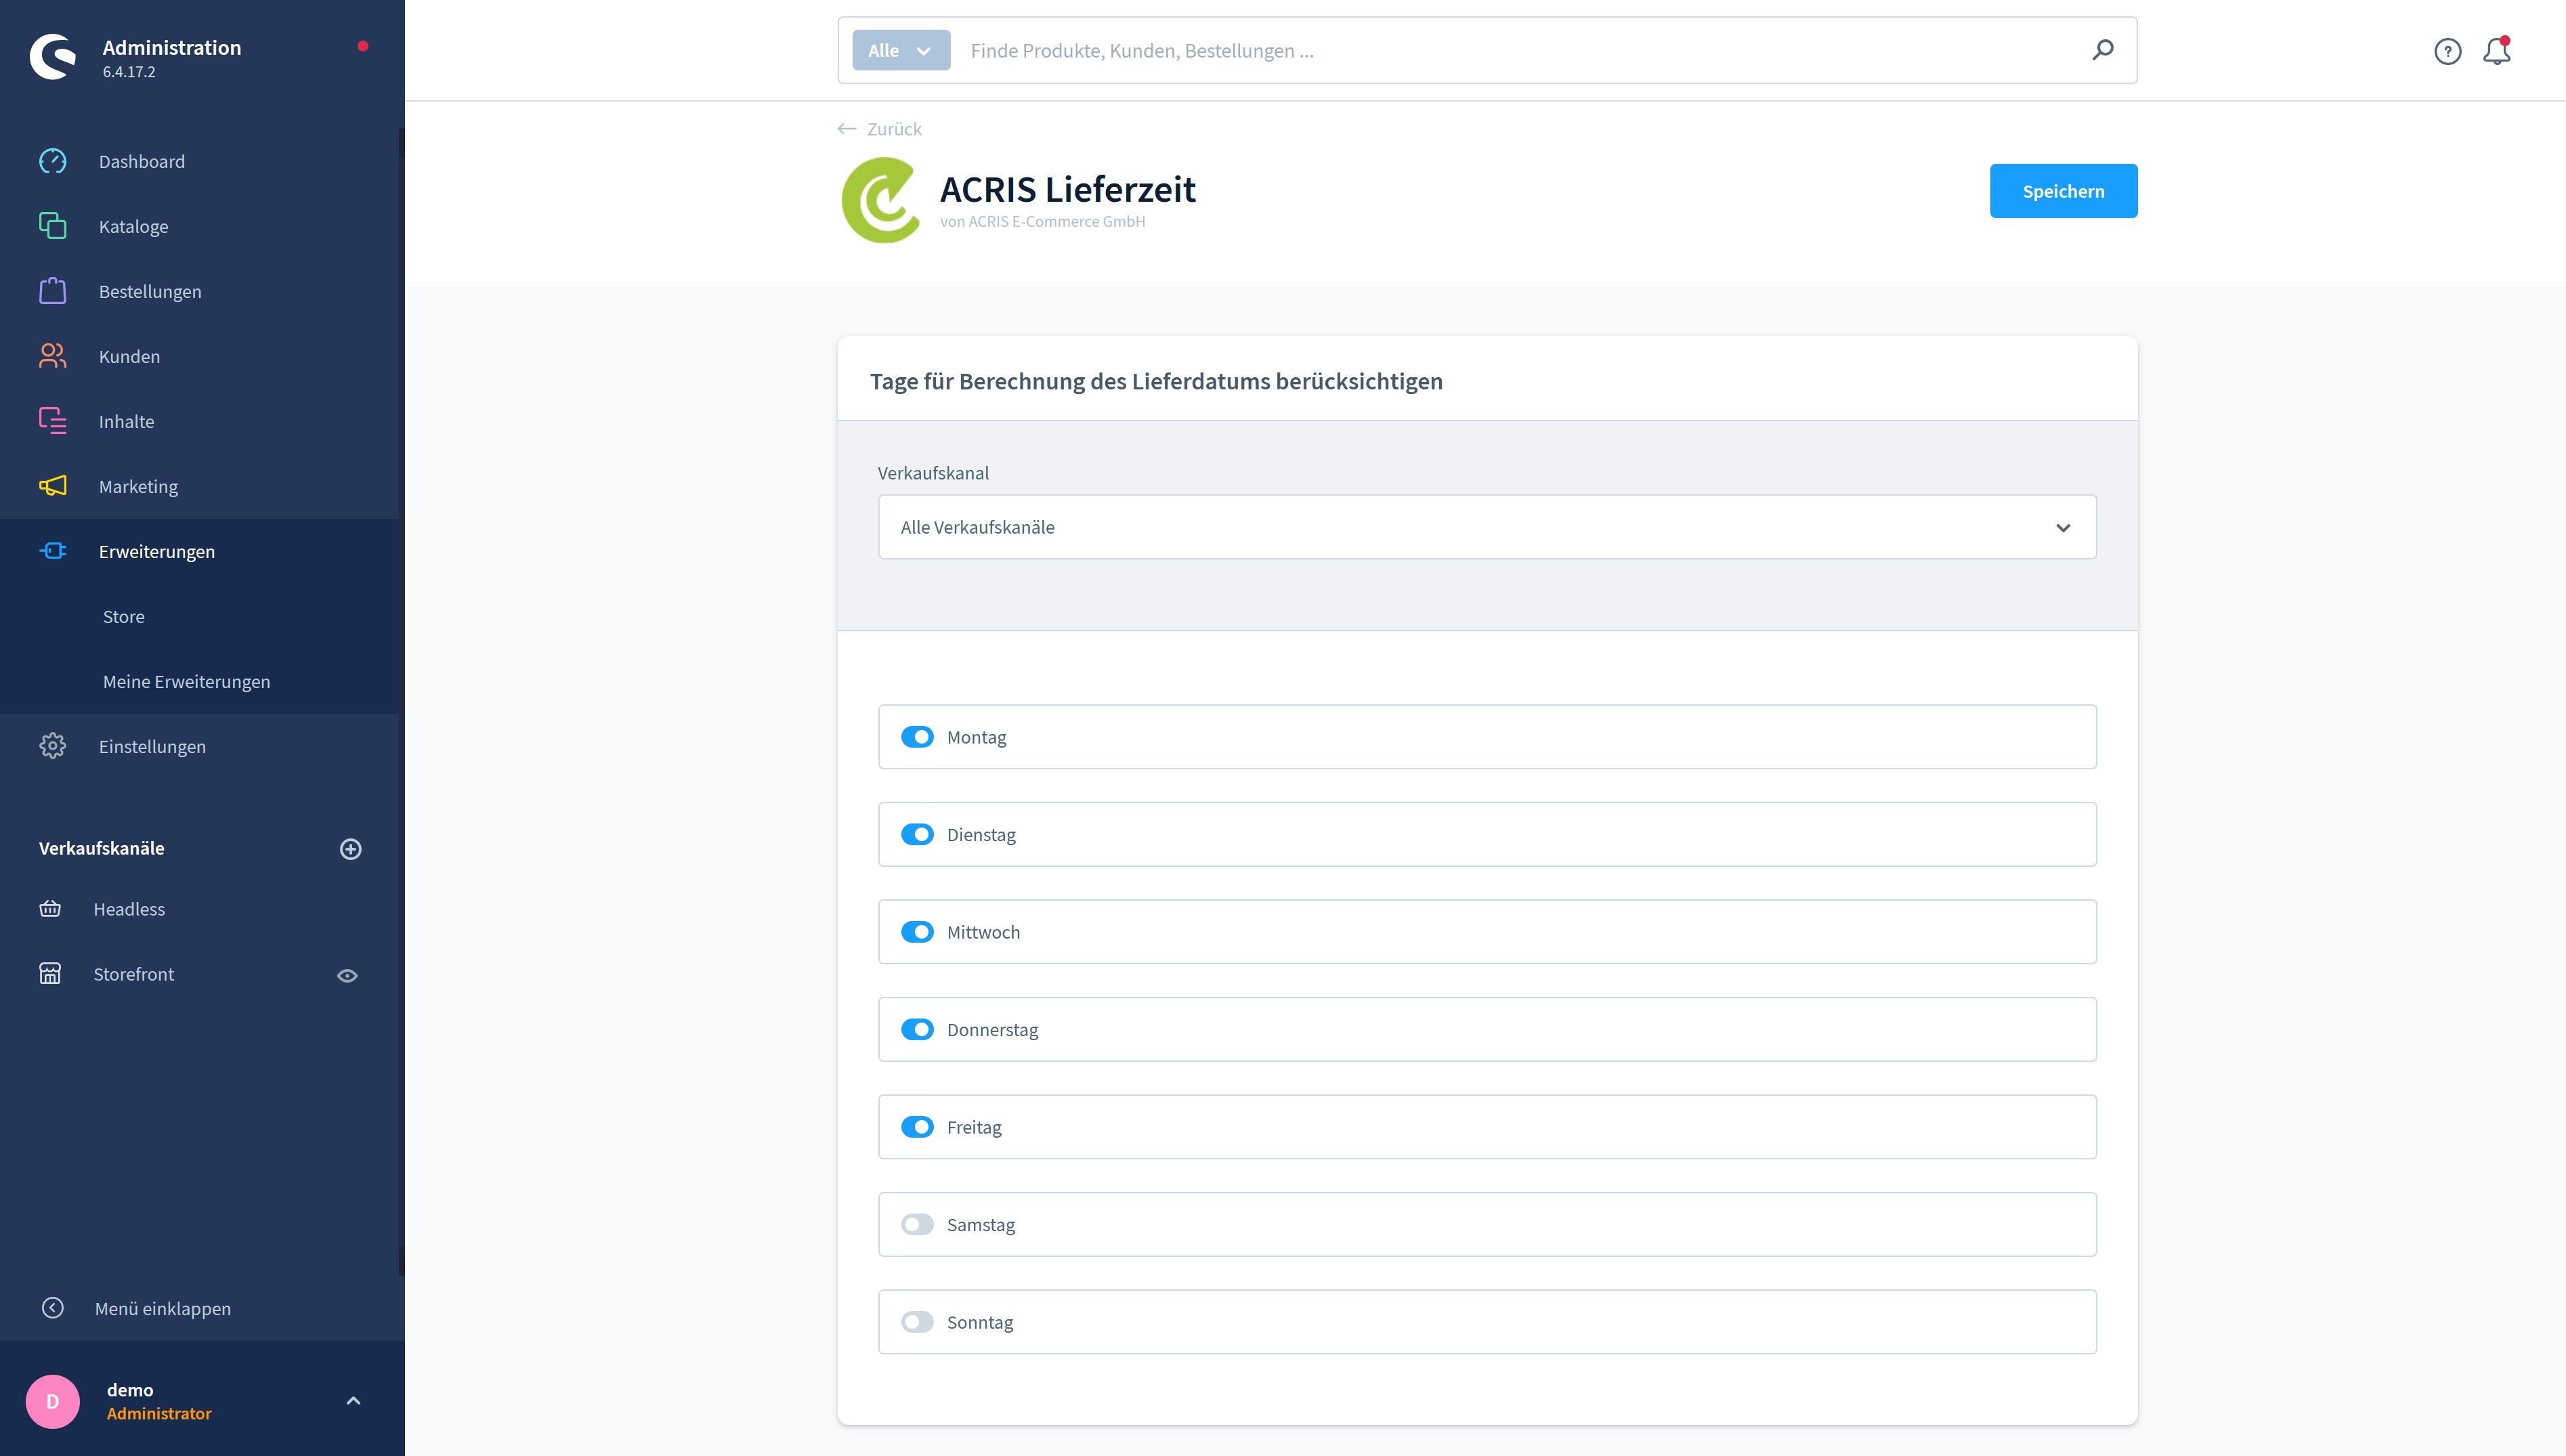Click the Marketing megaphone icon
The height and width of the screenshot is (1456, 2566).
pyautogui.click(x=52, y=486)
